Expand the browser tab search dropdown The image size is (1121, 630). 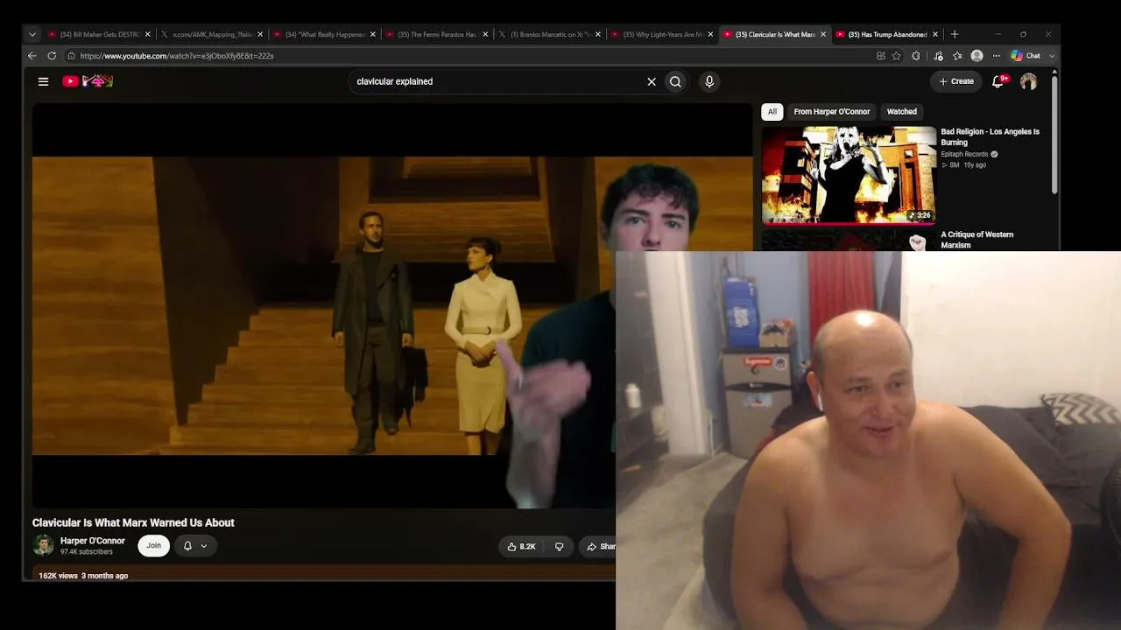[x=32, y=34]
